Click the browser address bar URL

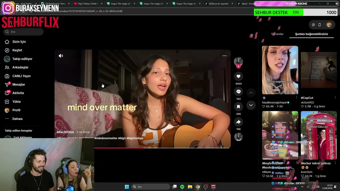pos(78,11)
